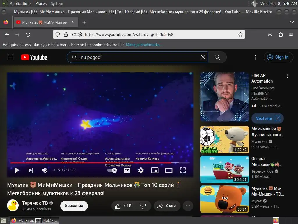Close the Мультик МиМиМишки tab

73,22
